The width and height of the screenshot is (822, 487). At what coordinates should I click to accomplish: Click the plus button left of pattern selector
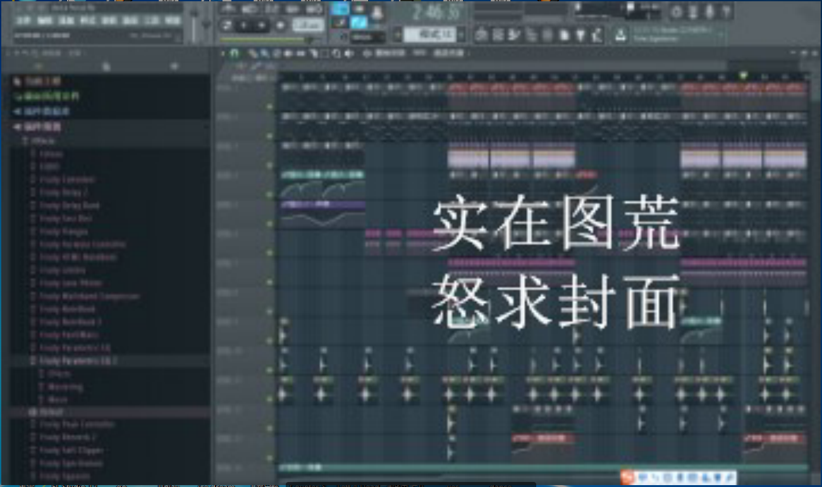(397, 35)
